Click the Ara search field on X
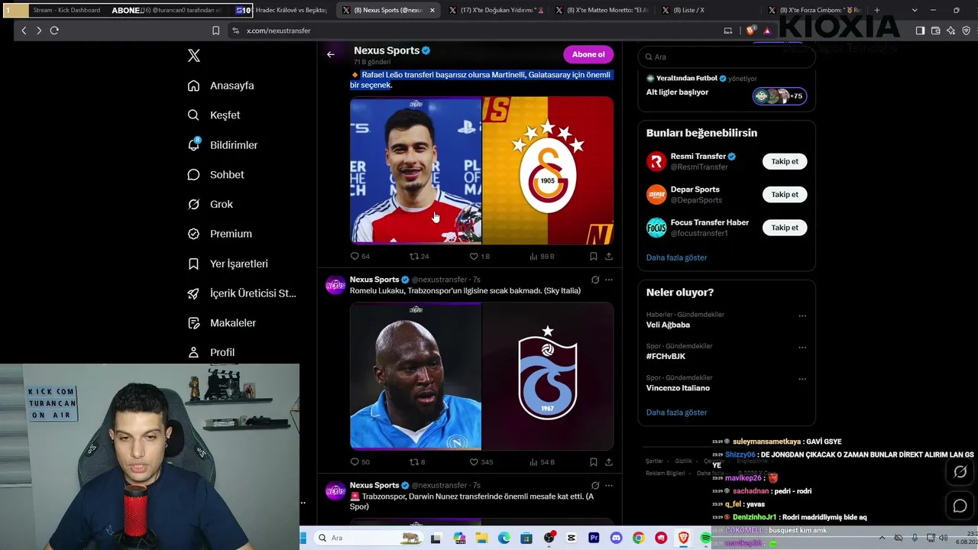This screenshot has height=550, width=978. (x=727, y=57)
